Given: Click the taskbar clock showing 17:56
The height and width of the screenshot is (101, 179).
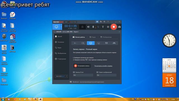Looking at the screenshot, I should click(x=173, y=99).
